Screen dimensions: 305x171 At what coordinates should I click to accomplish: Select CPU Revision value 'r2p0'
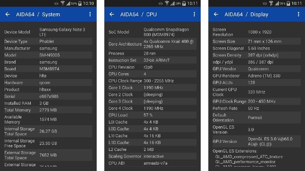click(148, 67)
